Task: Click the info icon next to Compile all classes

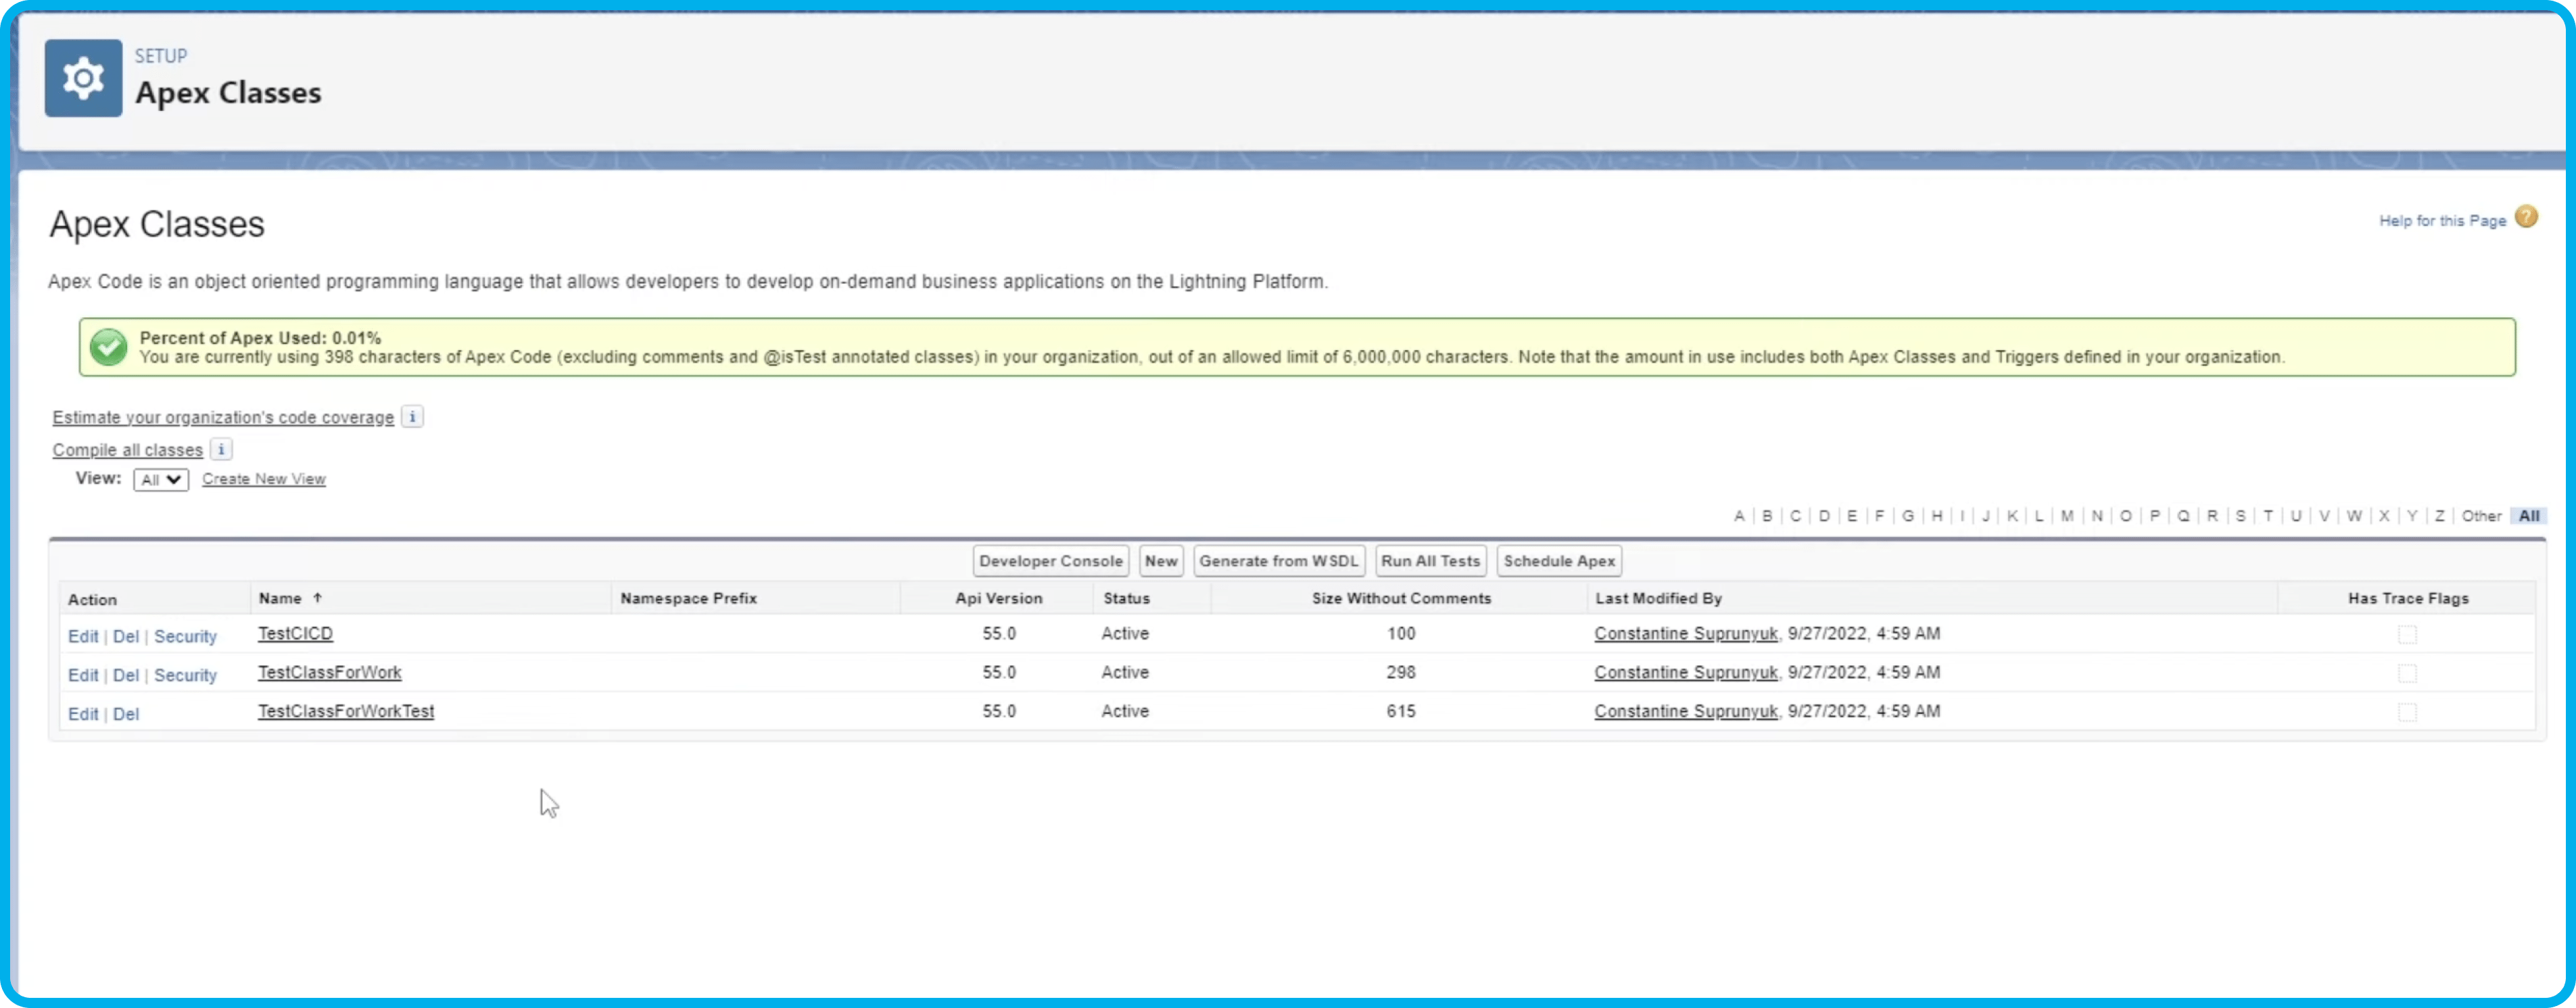Action: pos(220,448)
